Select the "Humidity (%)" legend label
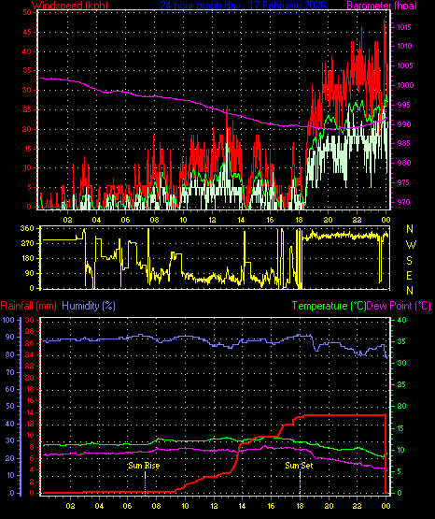The width and height of the screenshot is (435, 519). pos(89,306)
